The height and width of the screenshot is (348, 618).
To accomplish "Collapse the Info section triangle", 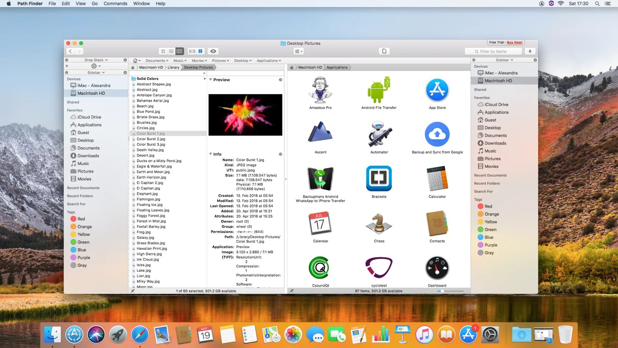I will click(x=211, y=154).
